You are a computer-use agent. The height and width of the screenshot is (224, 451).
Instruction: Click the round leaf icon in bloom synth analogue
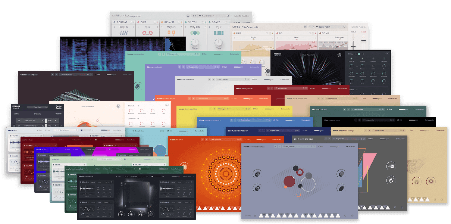coord(391,181)
